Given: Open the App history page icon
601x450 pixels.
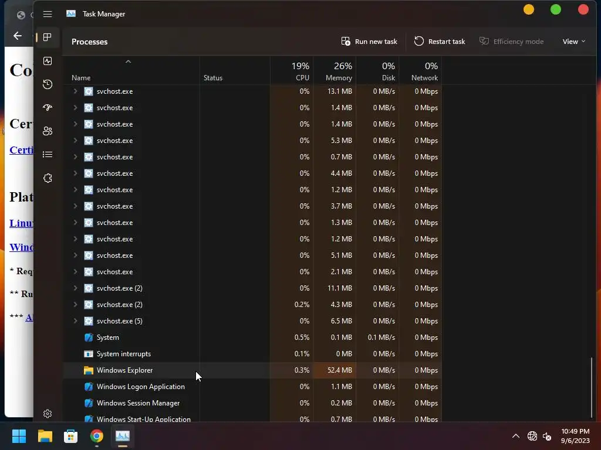Looking at the screenshot, I should (48, 84).
